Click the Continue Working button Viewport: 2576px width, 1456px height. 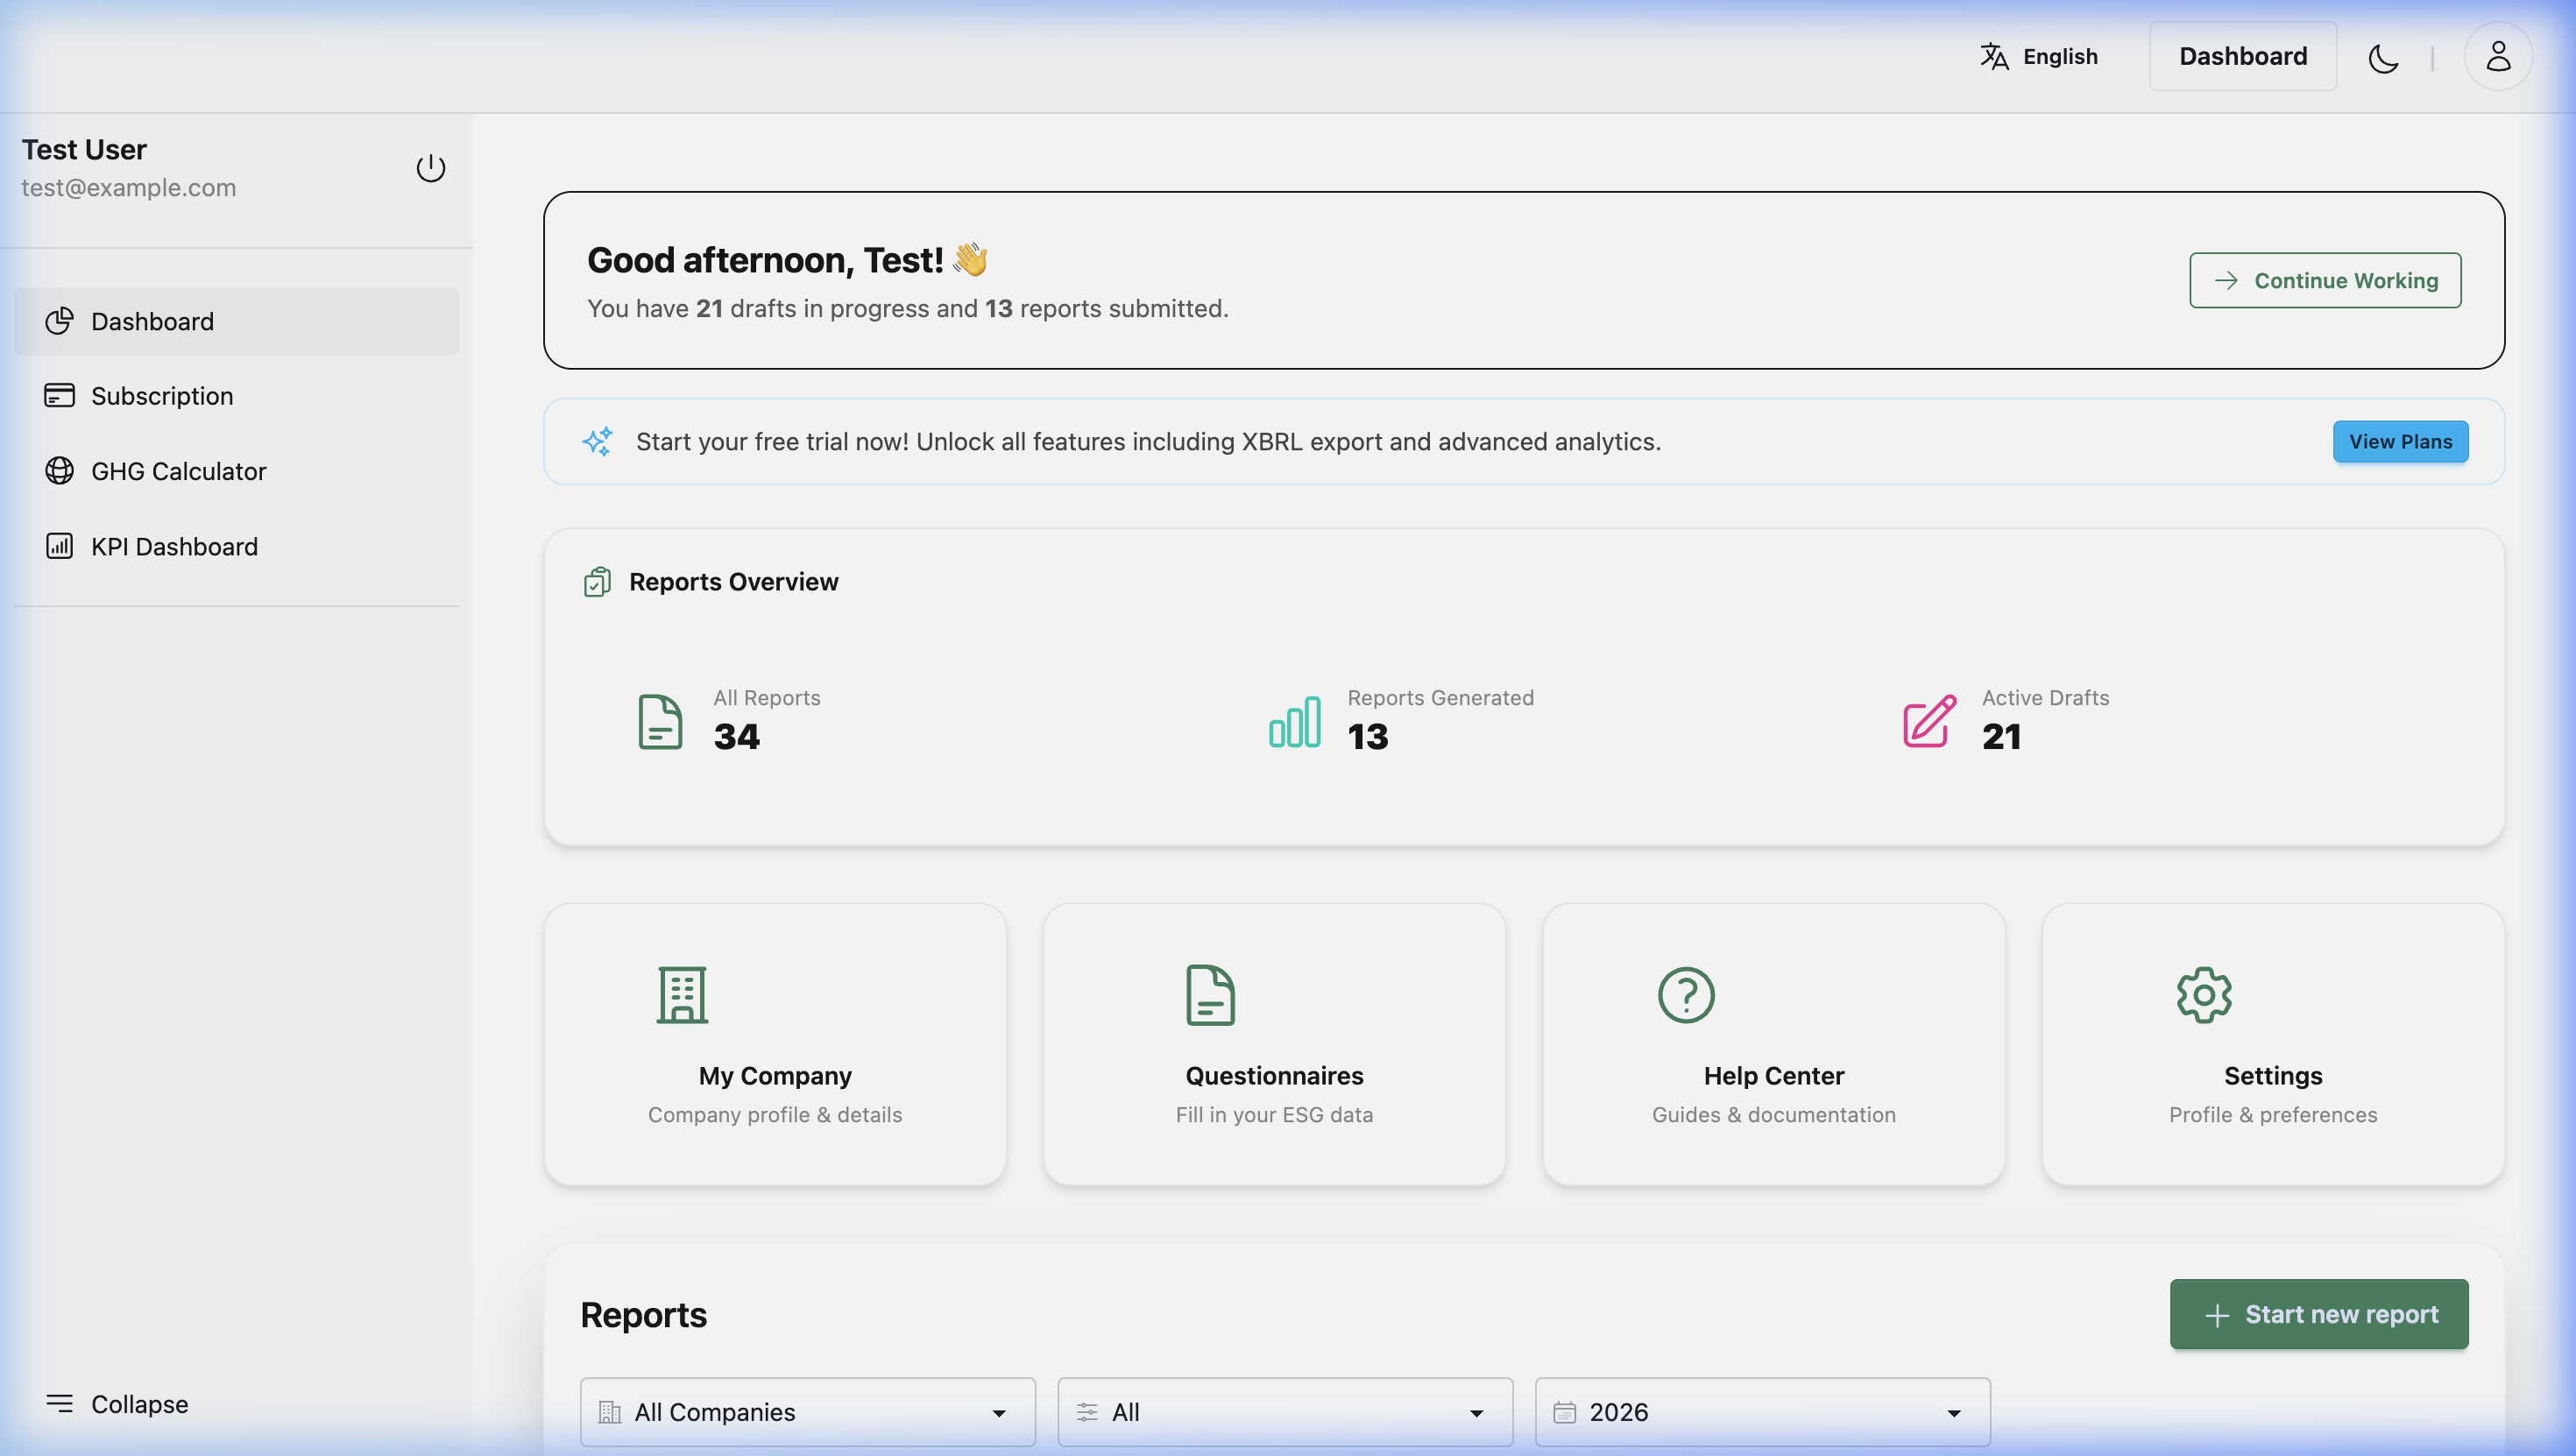pyautogui.click(x=2325, y=280)
